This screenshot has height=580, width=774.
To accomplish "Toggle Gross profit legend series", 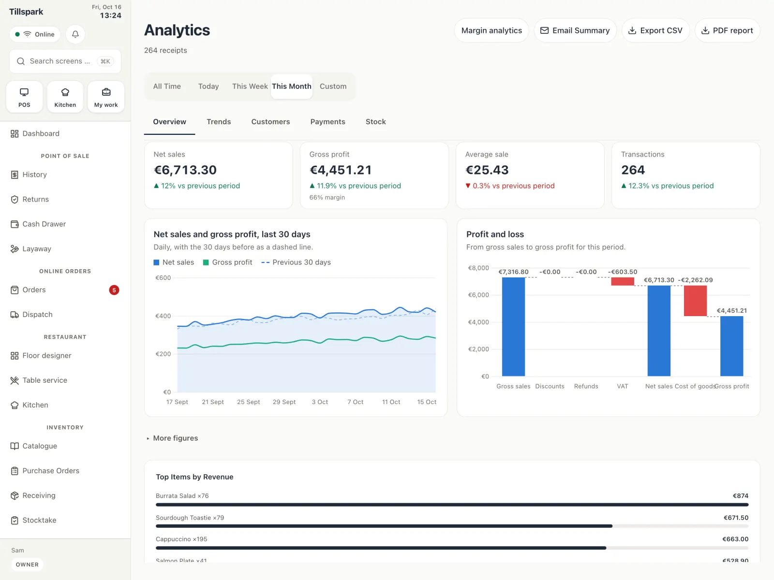I will point(227,262).
